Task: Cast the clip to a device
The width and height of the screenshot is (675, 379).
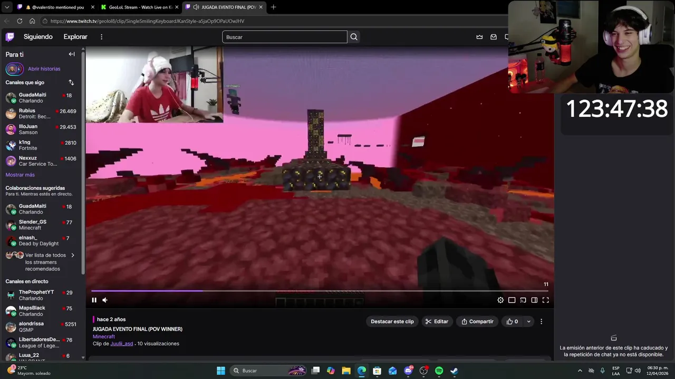Action: tap(523, 300)
